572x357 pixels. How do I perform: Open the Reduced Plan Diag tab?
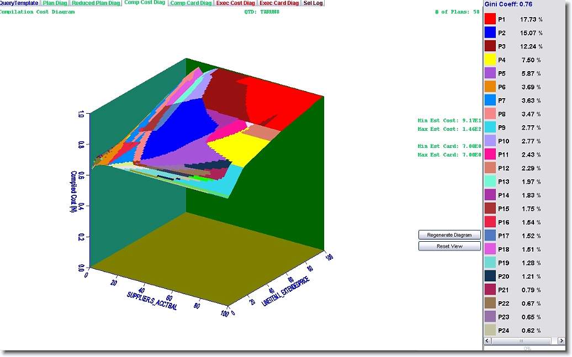(x=96, y=3)
